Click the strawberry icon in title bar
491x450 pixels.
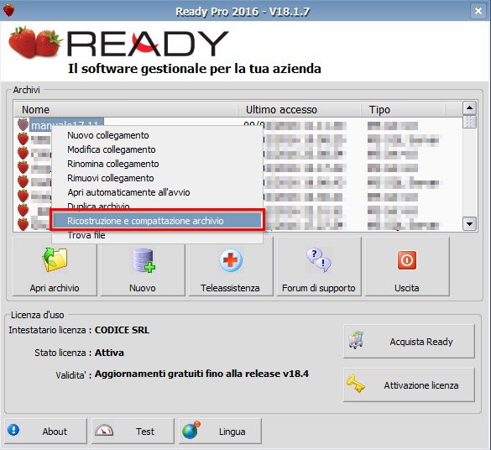(x=8, y=10)
